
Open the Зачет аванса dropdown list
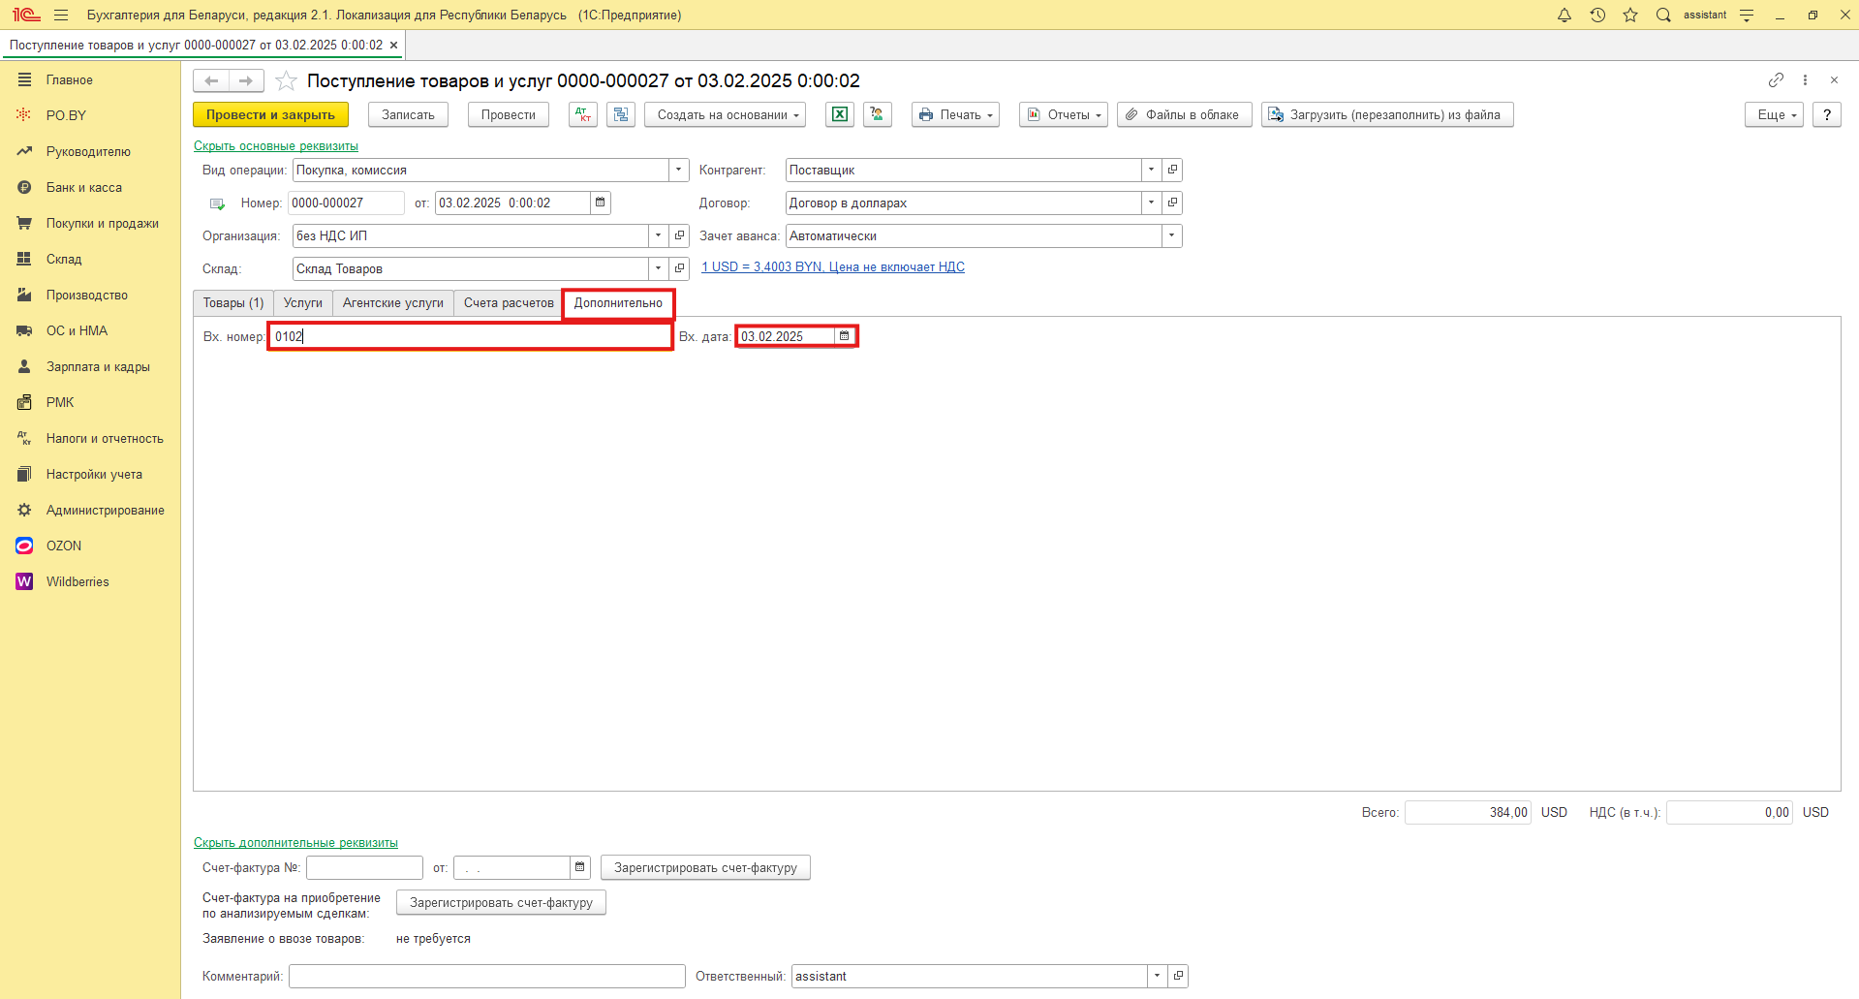point(1171,235)
